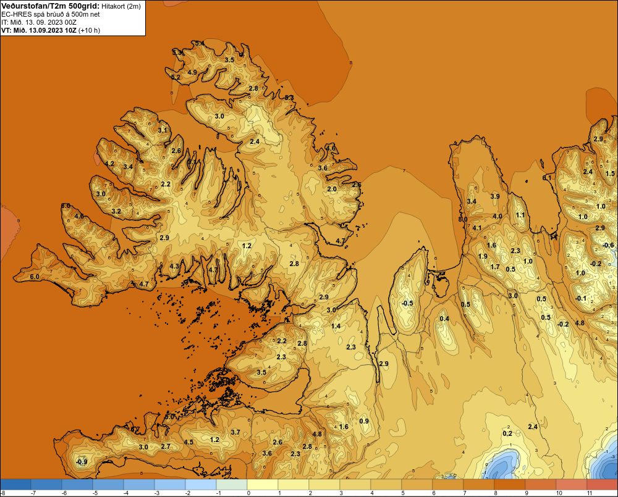Viewport: 618px width, 497px height.
Task: Click the '4.5' temperature value
Action: pos(188,442)
